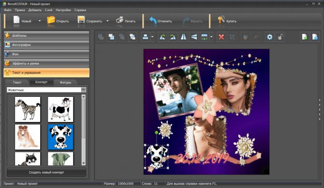Toggle the lock layer padlock icon
The width and height of the screenshot is (324, 188).
click(x=280, y=37)
